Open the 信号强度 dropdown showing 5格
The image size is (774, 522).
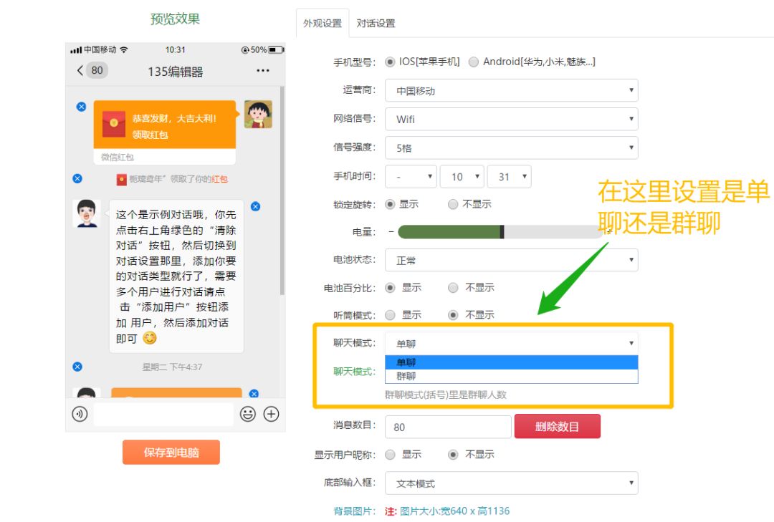tap(512, 148)
